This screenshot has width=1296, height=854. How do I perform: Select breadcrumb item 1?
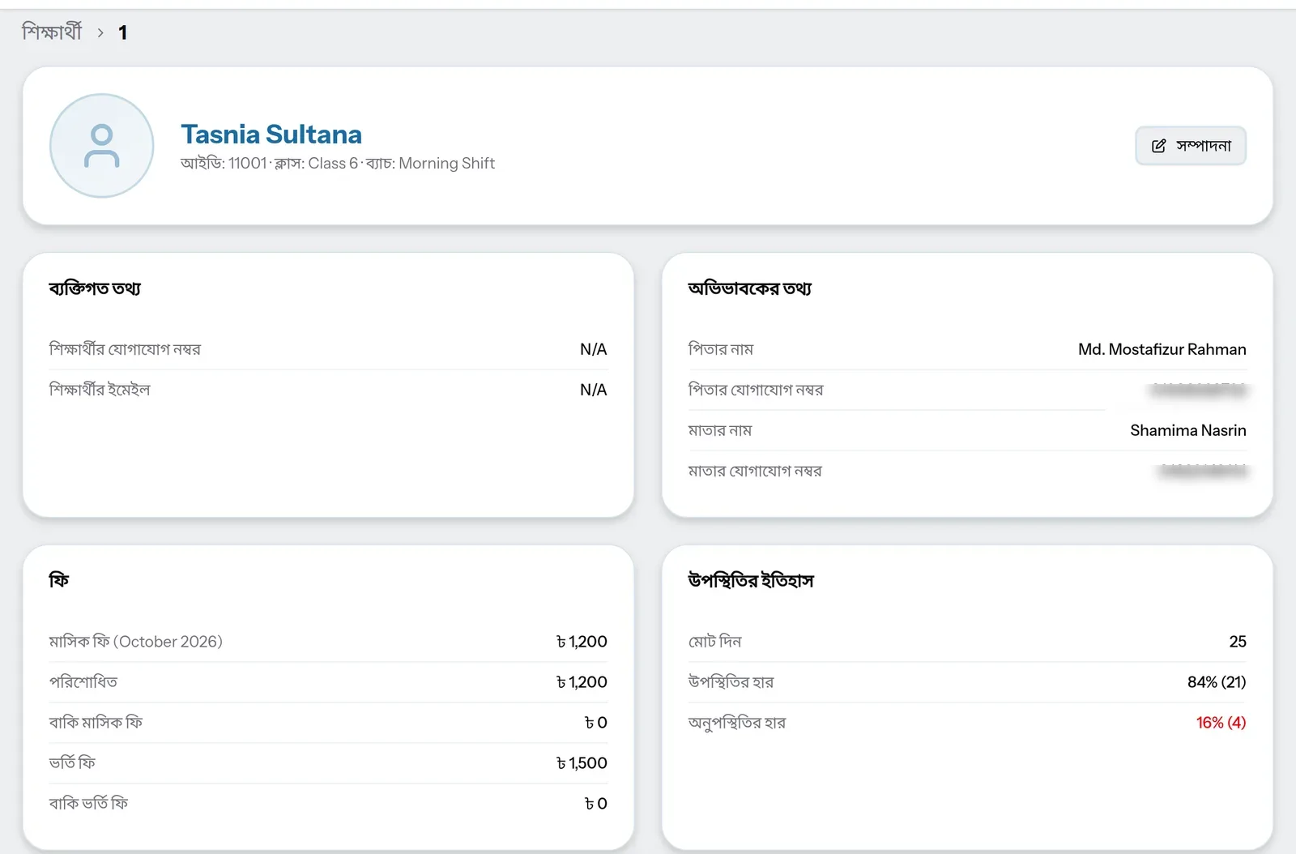tap(123, 32)
